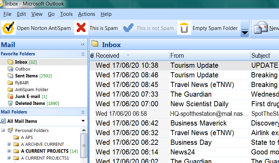Sort by the Subject column header
Image resolution: width=279 pixels, height=163 pixels.
point(264,56)
